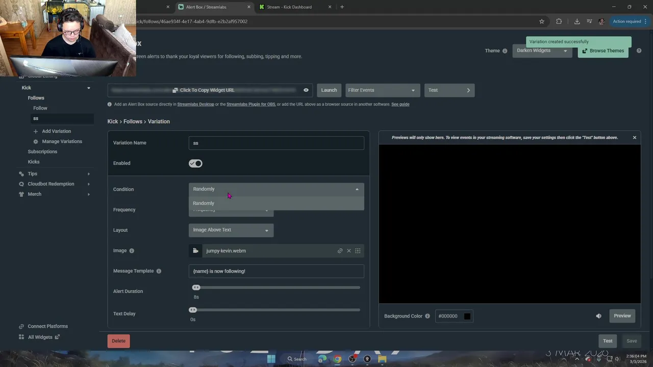Switch to the Alert Box / Streamlabs tab
The image size is (653, 367).
214,7
